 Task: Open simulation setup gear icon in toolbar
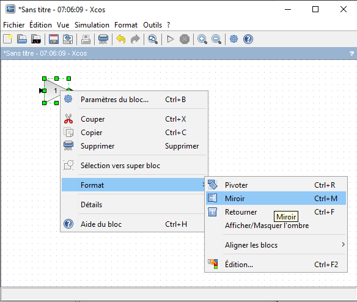(234, 39)
